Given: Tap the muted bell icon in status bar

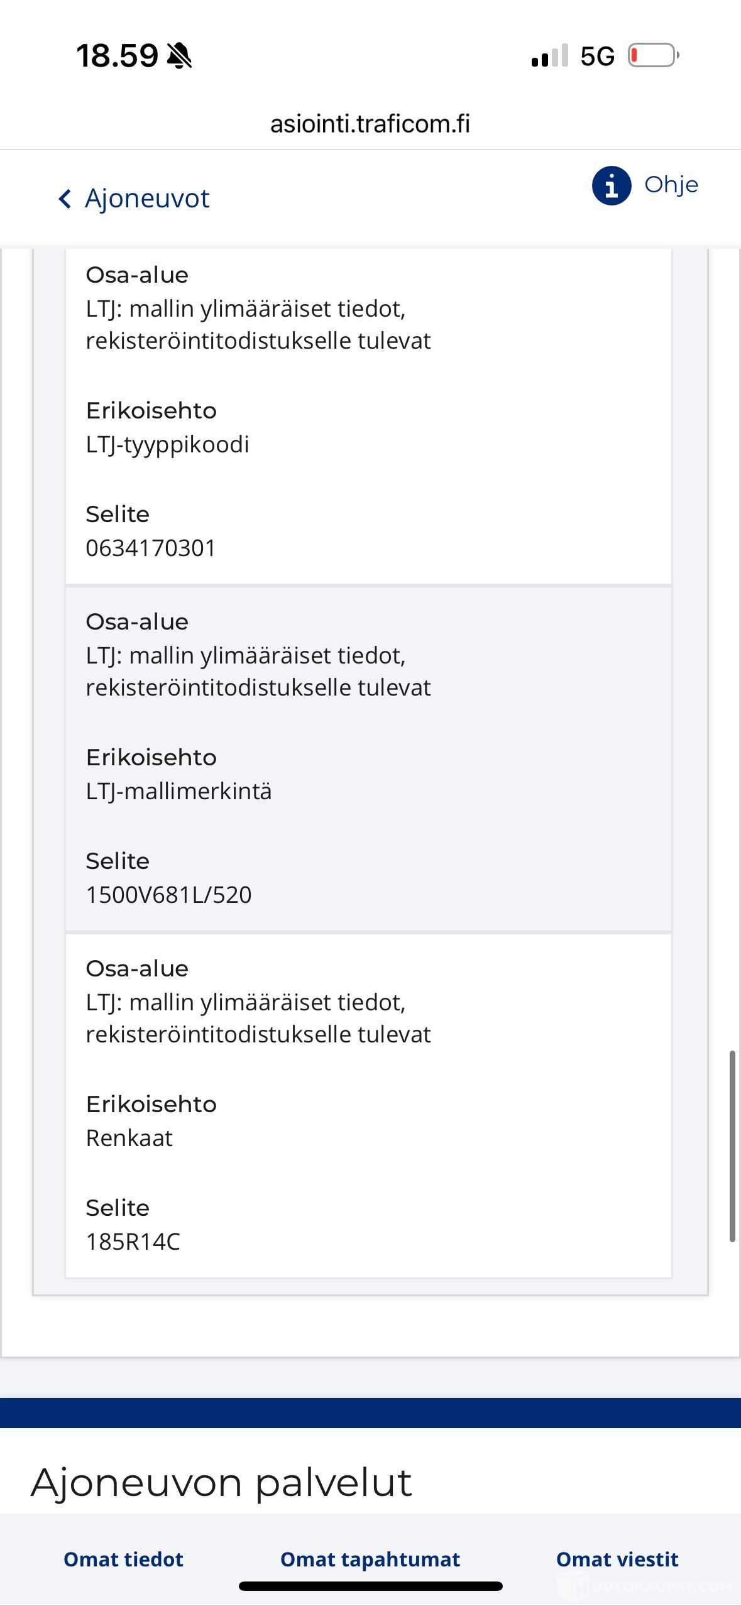Looking at the screenshot, I should pyautogui.click(x=179, y=56).
